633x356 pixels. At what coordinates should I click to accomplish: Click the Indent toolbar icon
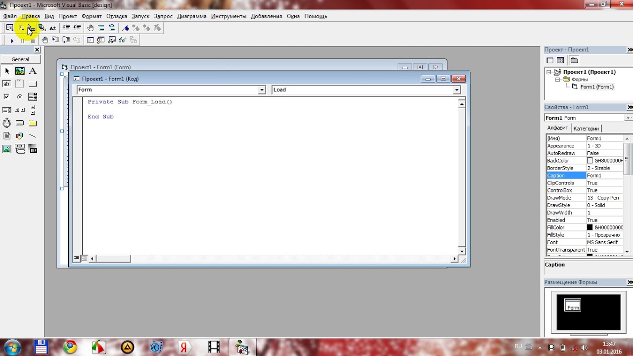click(66, 28)
